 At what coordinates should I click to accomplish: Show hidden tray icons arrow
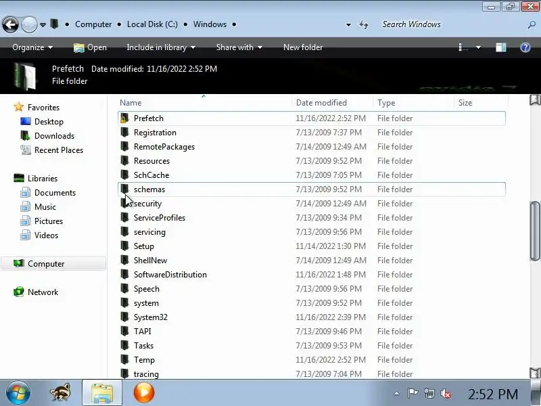pyautogui.click(x=396, y=393)
